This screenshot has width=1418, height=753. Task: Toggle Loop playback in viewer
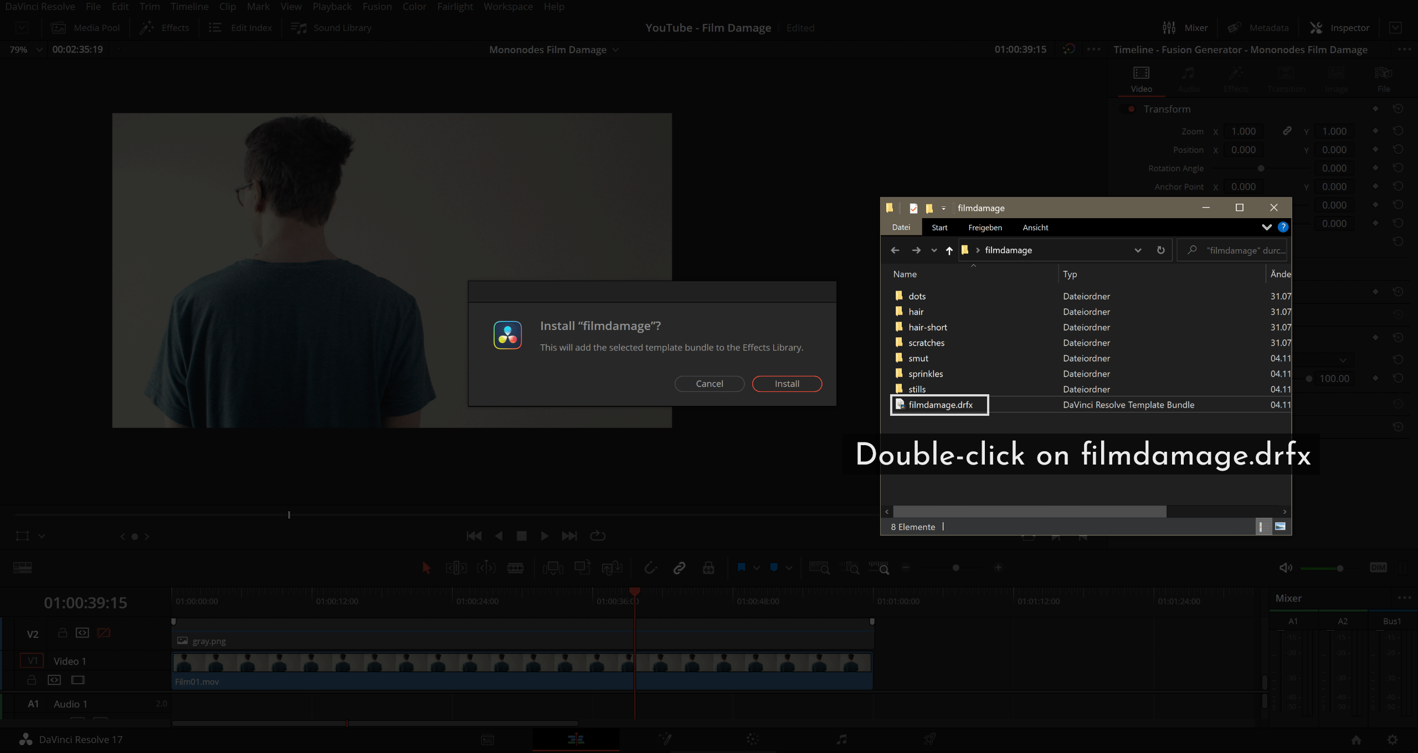598,536
